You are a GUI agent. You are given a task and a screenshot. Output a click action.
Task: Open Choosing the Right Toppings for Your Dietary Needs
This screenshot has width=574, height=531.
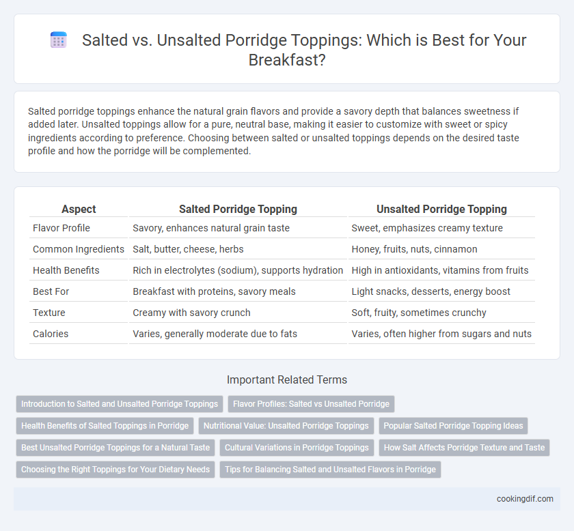(x=115, y=470)
